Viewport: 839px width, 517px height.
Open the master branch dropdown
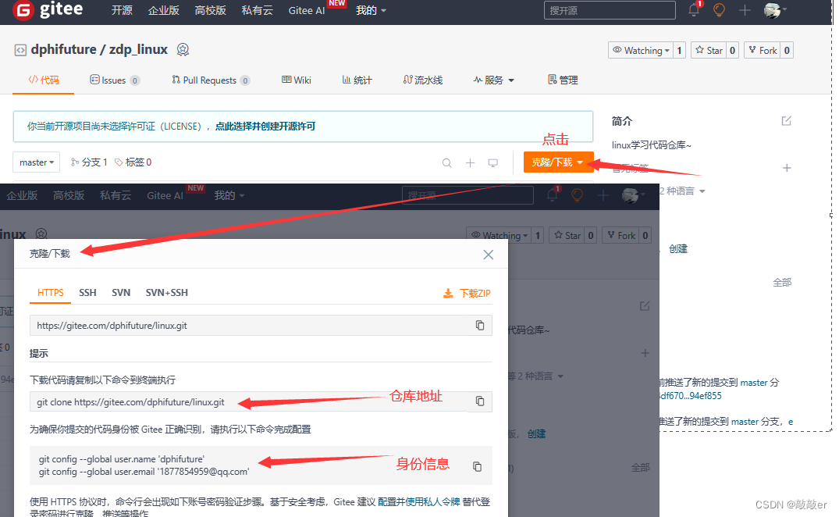pyautogui.click(x=37, y=162)
